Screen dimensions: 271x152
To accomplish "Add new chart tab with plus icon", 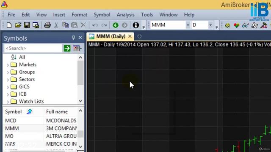I will tap(139, 36).
